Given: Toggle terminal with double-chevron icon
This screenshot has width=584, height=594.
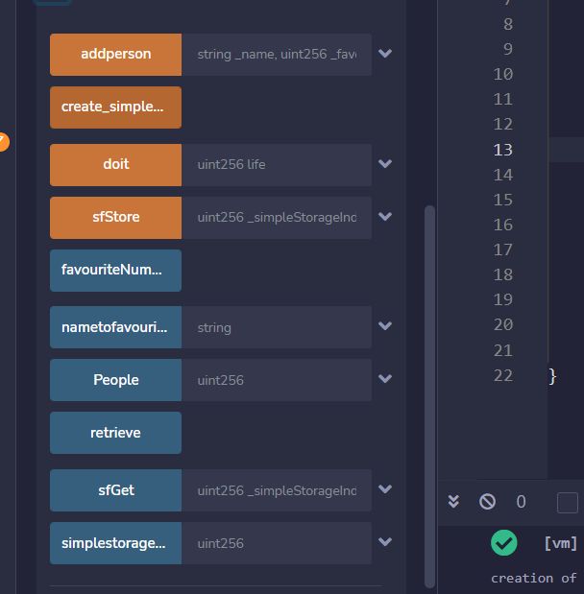Looking at the screenshot, I should pos(453,502).
